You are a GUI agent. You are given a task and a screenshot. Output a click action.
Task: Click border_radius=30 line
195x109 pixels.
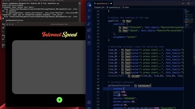(x=124, y=102)
